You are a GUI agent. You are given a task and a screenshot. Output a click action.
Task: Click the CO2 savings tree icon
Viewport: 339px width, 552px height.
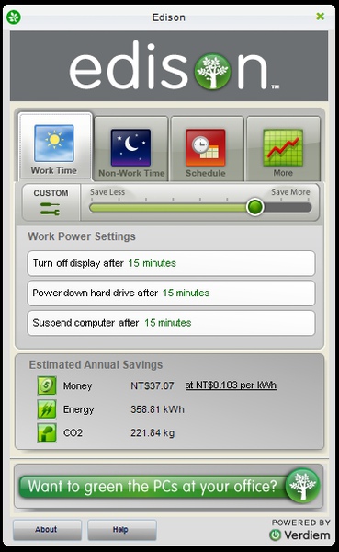click(47, 432)
